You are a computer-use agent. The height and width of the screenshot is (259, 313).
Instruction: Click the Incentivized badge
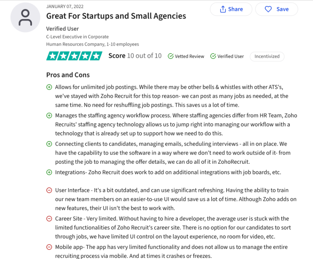[x=267, y=57]
